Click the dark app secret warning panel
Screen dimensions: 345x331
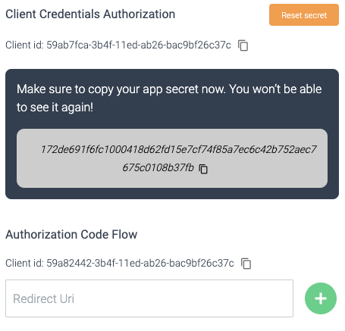click(172, 134)
